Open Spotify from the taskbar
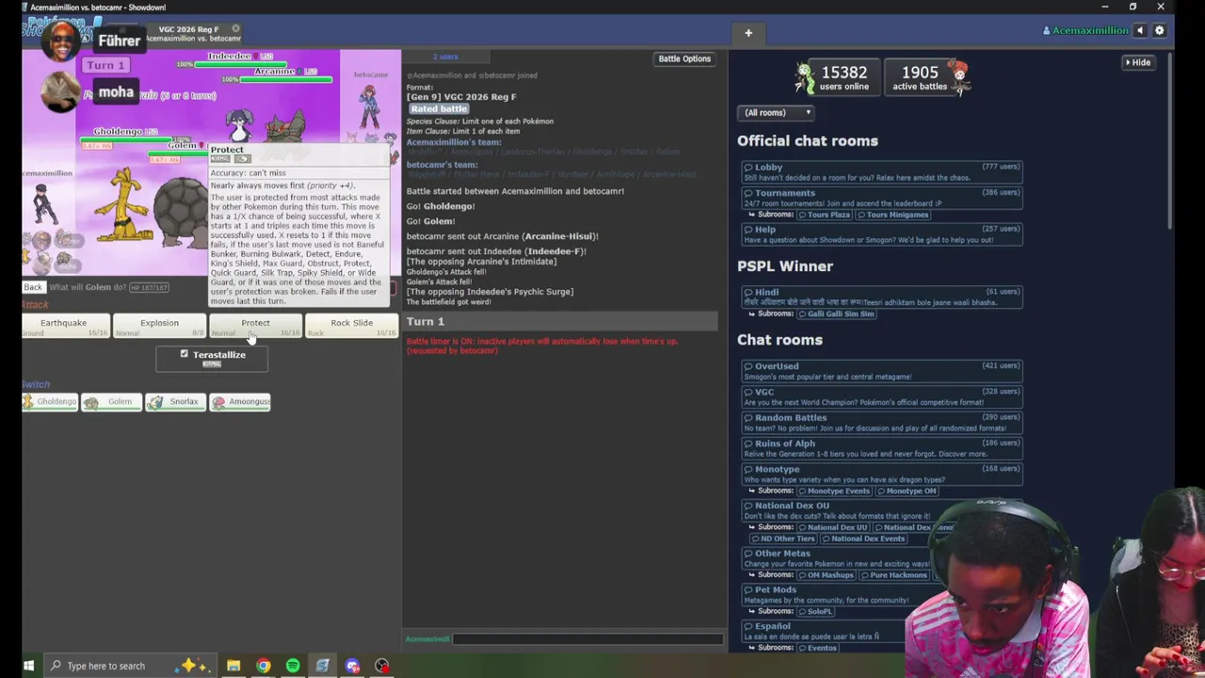Image resolution: width=1205 pixels, height=678 pixels. click(293, 666)
